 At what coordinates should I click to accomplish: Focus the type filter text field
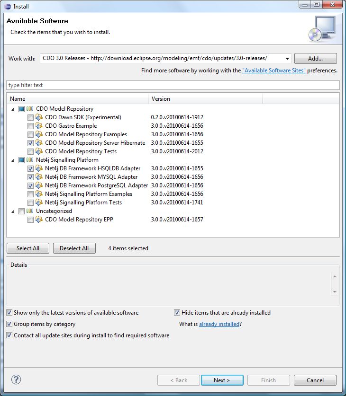173,85
